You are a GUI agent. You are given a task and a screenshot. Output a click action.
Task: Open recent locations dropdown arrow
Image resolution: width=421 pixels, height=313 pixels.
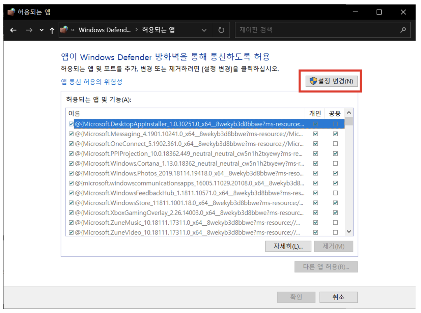[41, 30]
